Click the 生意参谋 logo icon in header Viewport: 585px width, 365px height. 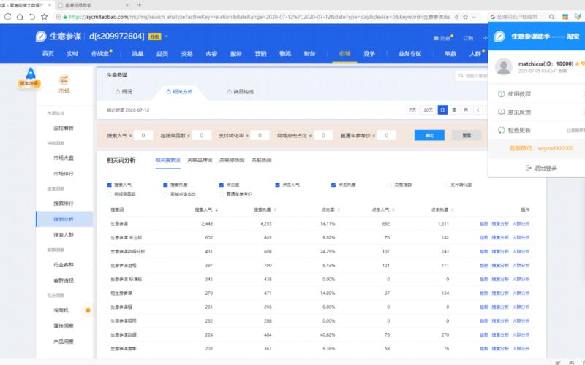click(41, 36)
